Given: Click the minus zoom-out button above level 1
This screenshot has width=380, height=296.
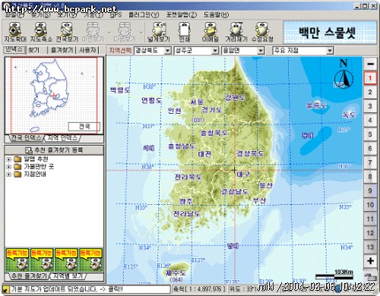Looking at the screenshot, I should (x=370, y=64).
